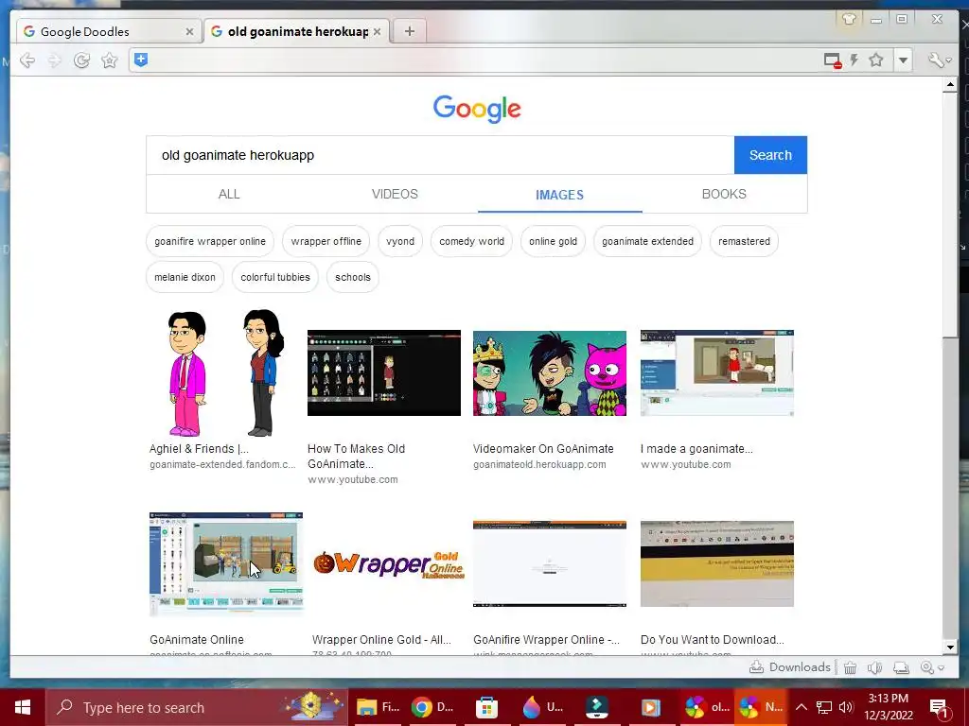
Task: Select the IMAGES results tab
Action: pyautogui.click(x=559, y=195)
